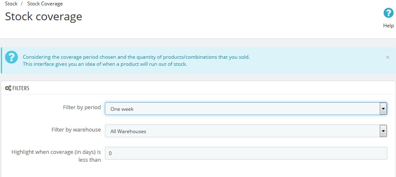Click the This interface gives you sentence

tap(105, 64)
